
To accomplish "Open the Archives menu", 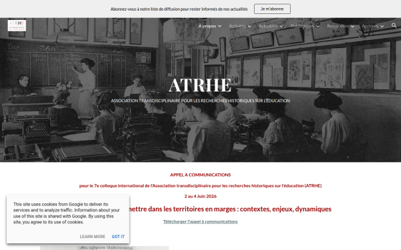I will (370, 26).
